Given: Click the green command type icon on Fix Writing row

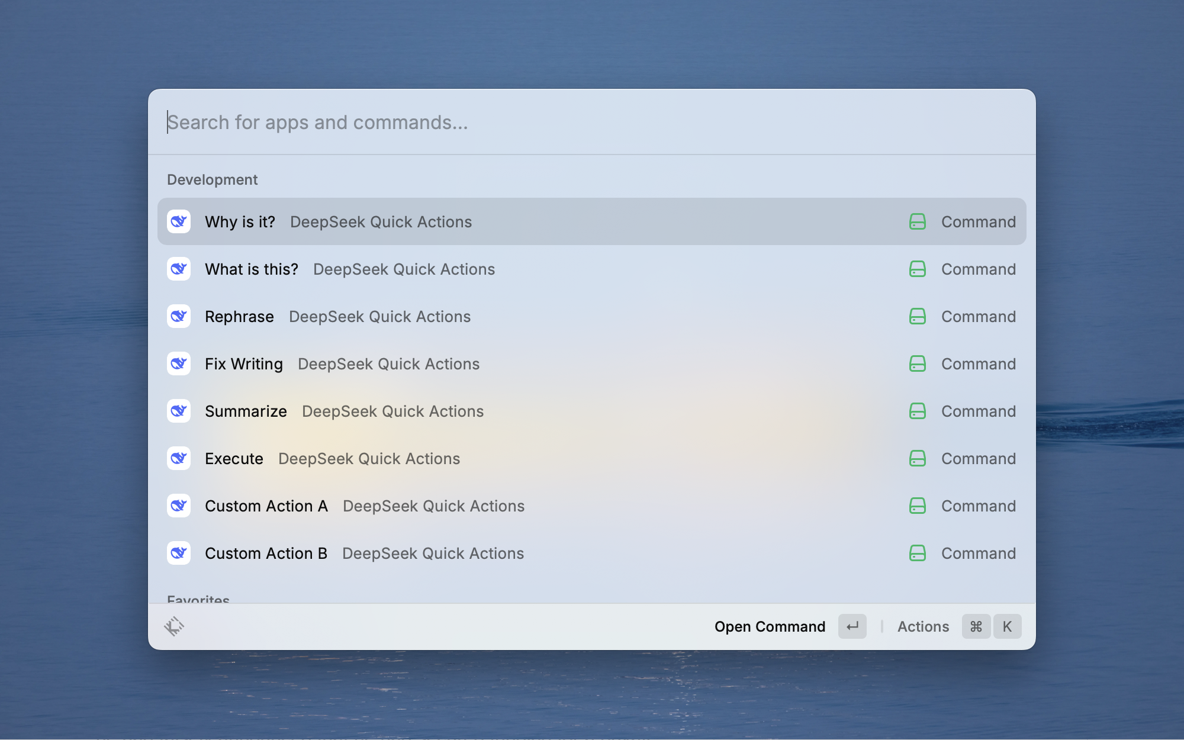Looking at the screenshot, I should tap(917, 363).
